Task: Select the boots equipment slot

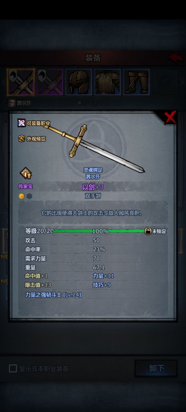Action: (136, 82)
